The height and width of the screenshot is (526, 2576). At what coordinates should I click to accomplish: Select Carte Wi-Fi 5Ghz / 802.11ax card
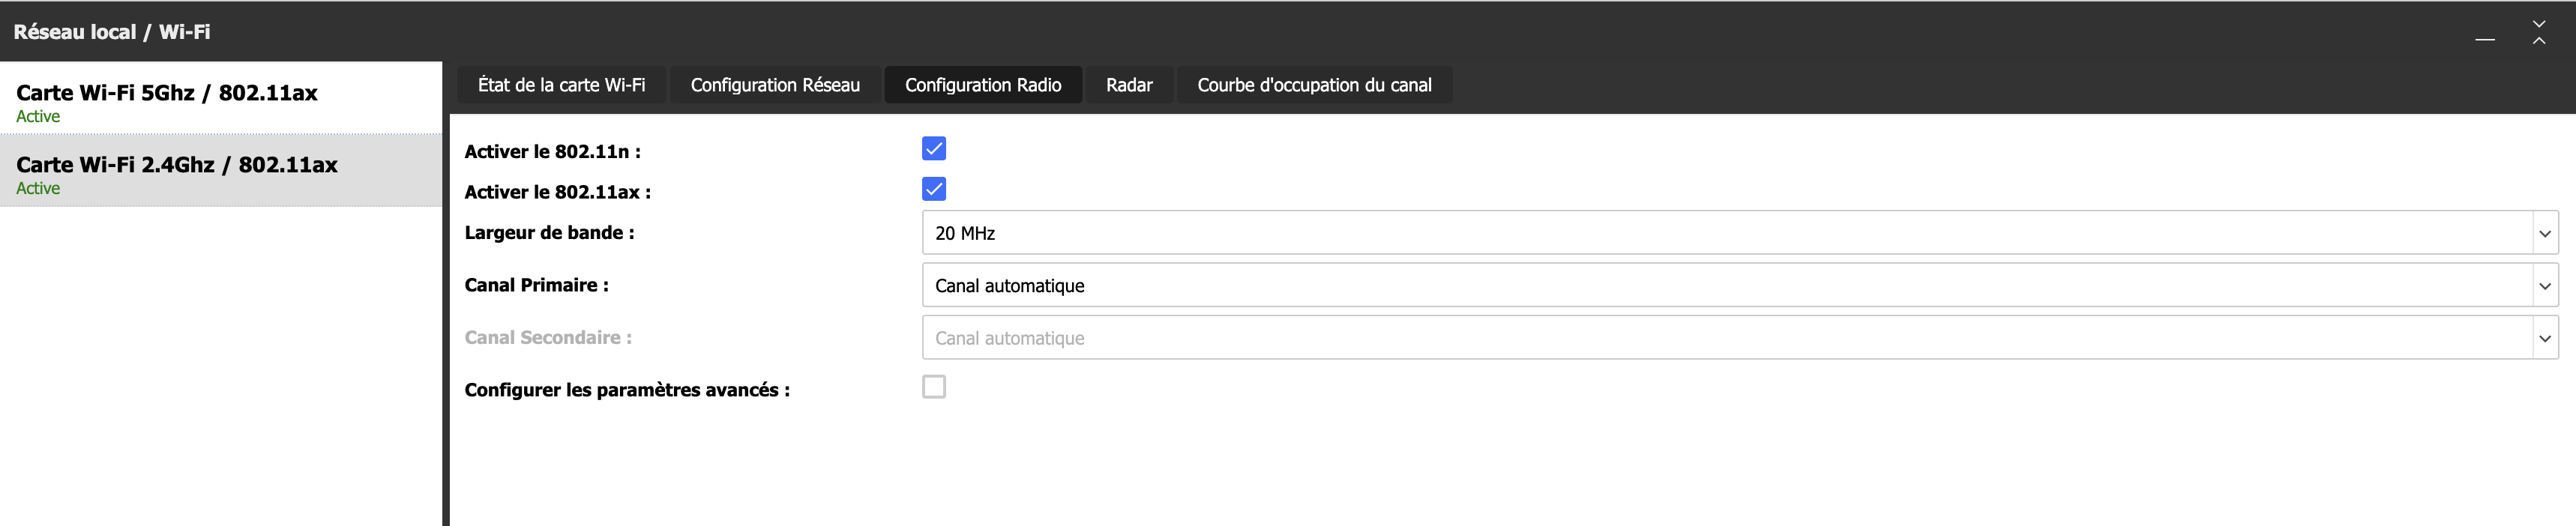coord(221,98)
